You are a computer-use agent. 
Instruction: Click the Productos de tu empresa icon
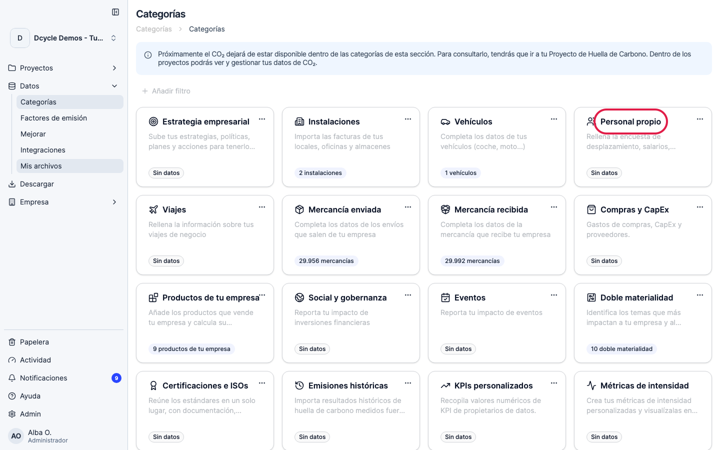pyautogui.click(x=153, y=297)
